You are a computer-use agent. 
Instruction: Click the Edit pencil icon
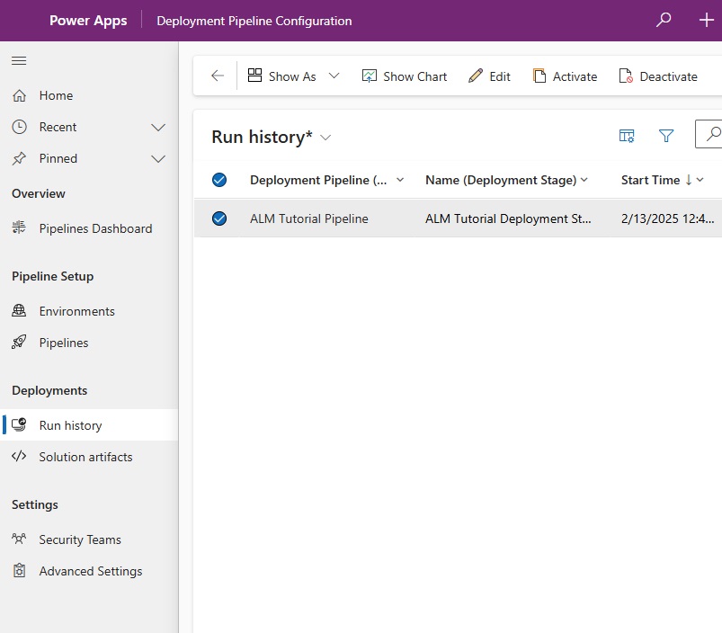(476, 76)
